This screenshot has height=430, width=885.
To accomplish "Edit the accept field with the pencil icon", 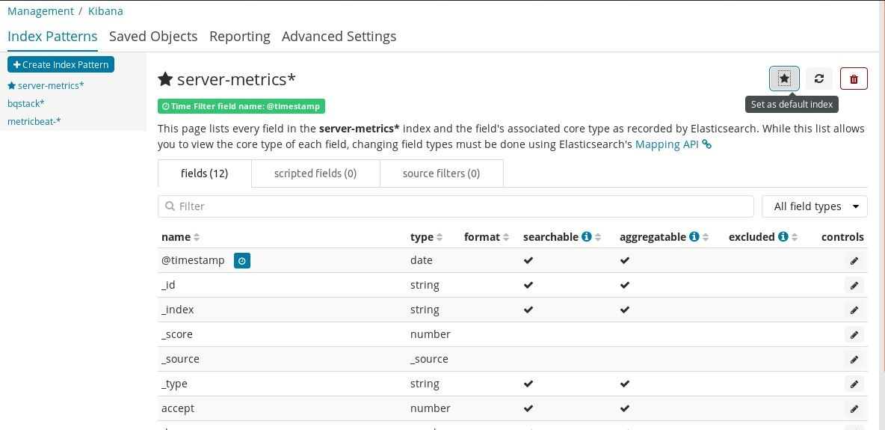I will pyautogui.click(x=854, y=408).
